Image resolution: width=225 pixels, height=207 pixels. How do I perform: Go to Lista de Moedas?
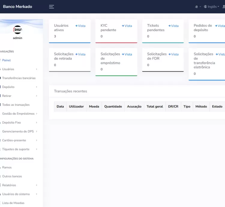pos(13,203)
